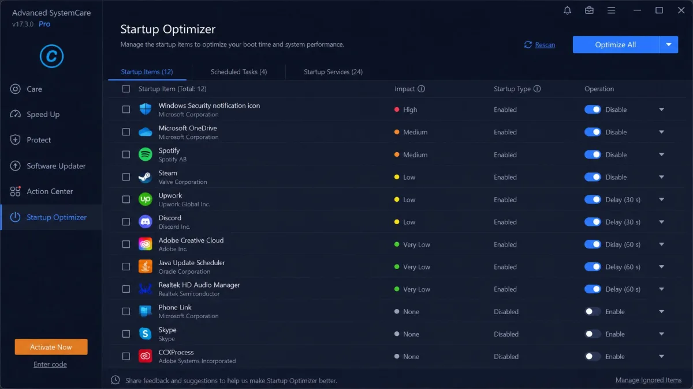Switch to the Startup Services (24) tab

click(x=333, y=72)
